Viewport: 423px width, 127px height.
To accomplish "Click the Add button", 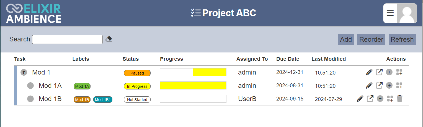I will 346,39.
